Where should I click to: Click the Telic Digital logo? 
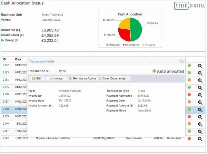(189, 6)
